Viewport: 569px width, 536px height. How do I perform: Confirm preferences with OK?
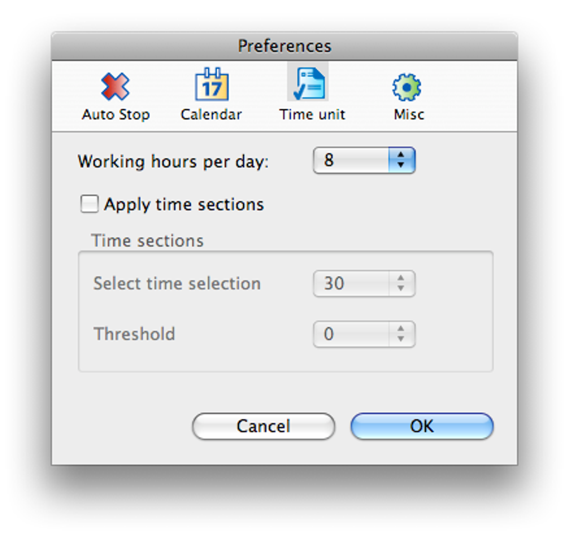pyautogui.click(x=422, y=426)
